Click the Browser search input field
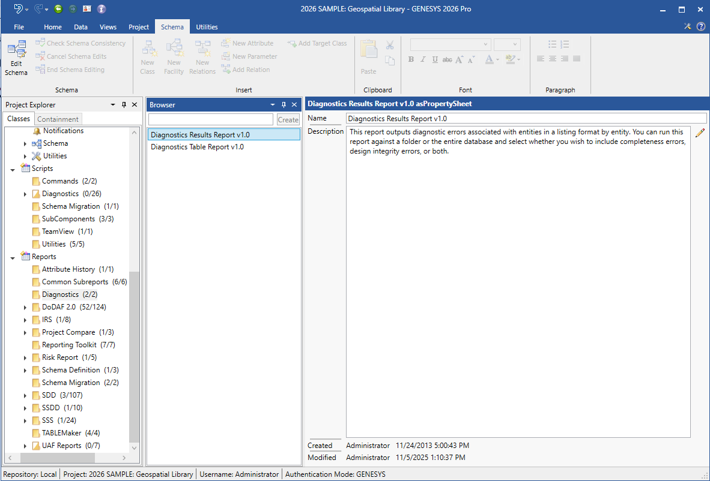Image resolution: width=710 pixels, height=481 pixels. pos(210,120)
